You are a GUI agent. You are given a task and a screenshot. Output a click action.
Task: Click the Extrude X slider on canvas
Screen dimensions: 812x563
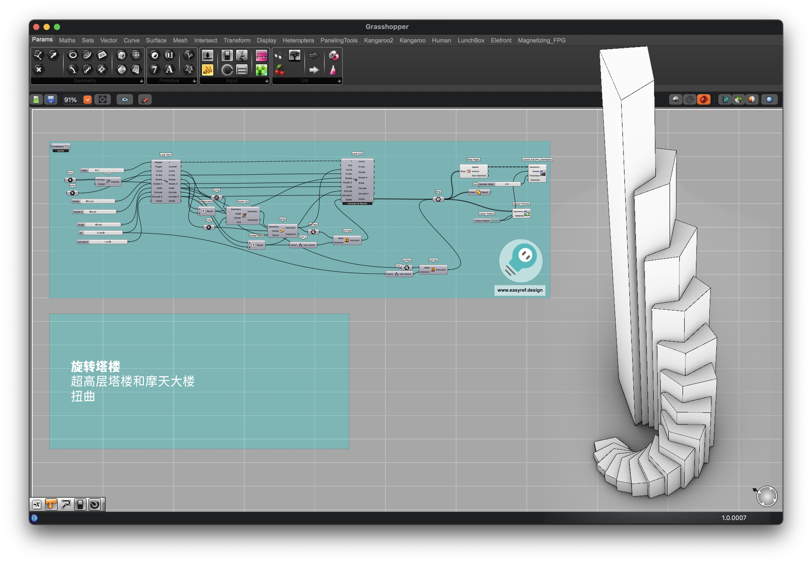click(102, 242)
